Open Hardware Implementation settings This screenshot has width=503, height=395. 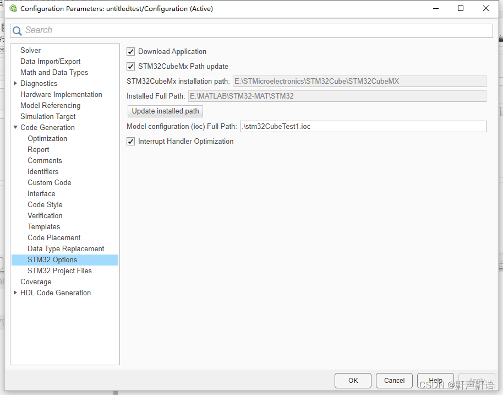pos(61,94)
